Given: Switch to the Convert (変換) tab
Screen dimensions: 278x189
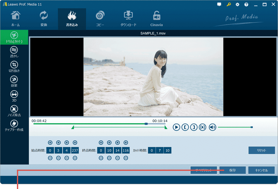Looking at the screenshot, I should [44, 19].
